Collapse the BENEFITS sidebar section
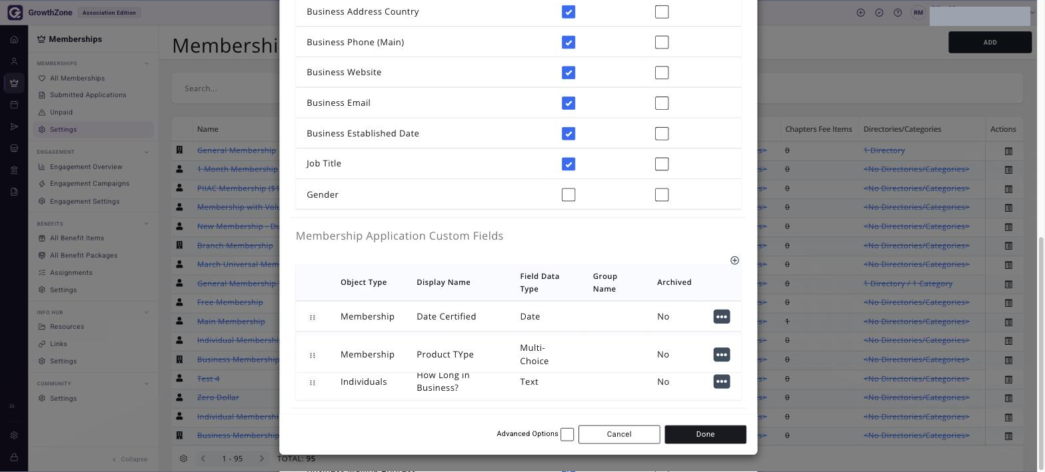 147,224
